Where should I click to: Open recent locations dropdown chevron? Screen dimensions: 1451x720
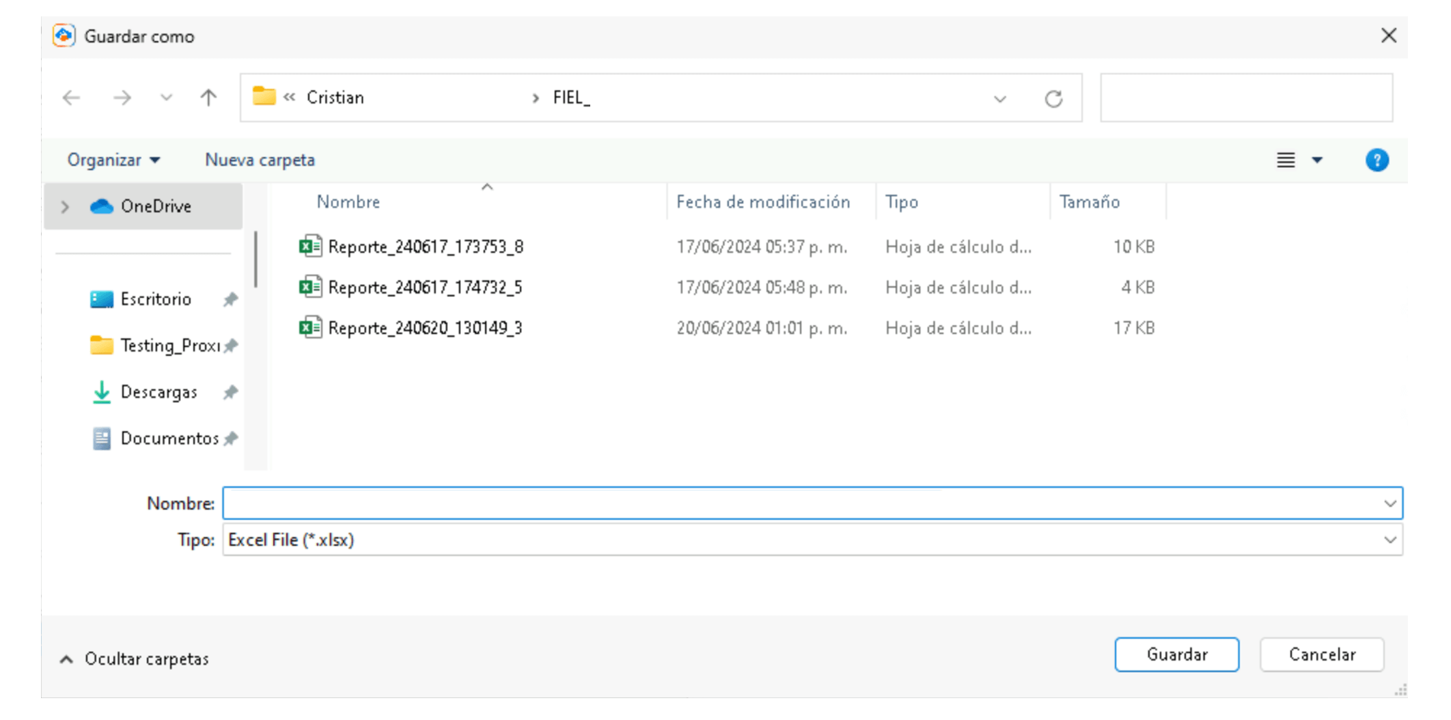[x=166, y=98]
